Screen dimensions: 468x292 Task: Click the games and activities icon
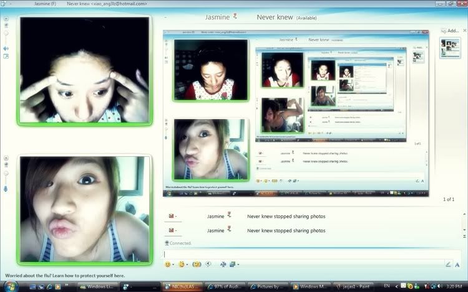coord(223,265)
